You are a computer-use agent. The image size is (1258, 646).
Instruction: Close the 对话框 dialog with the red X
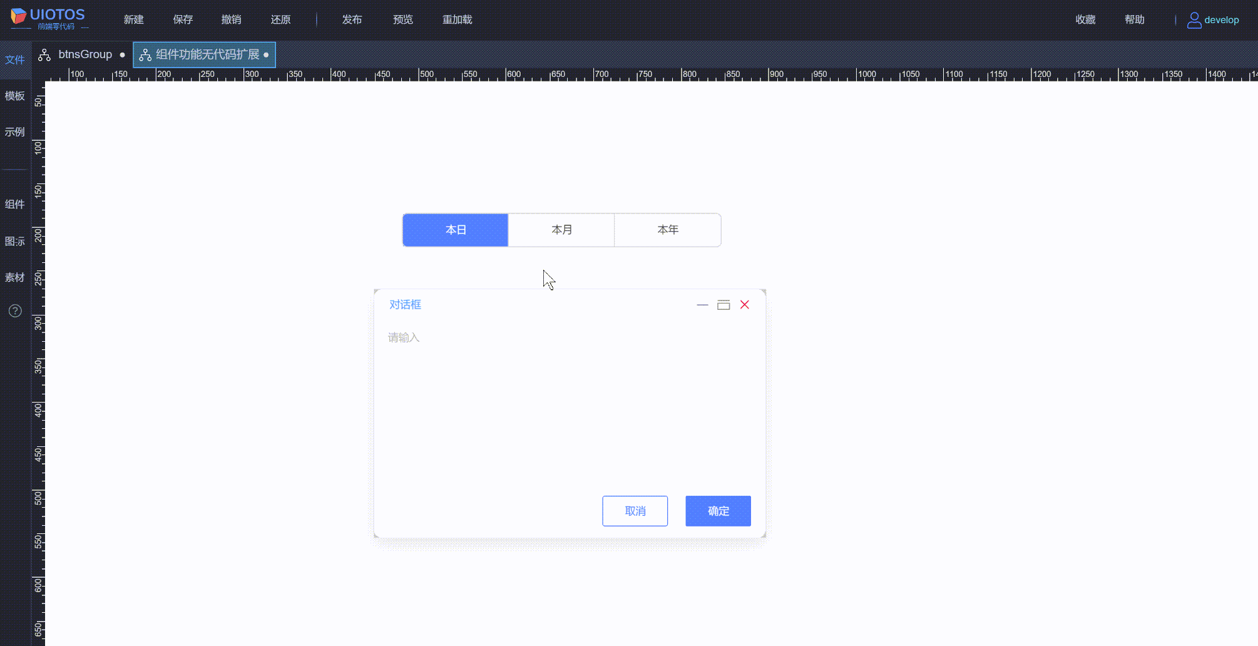click(745, 304)
